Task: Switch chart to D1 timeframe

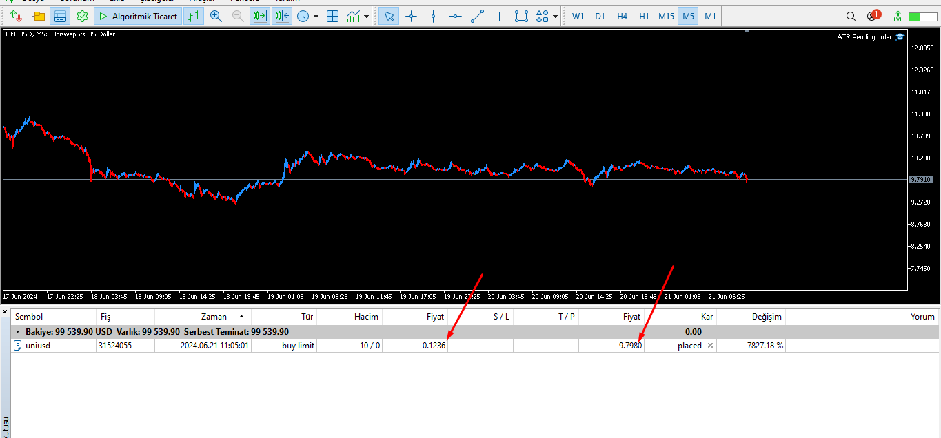Action: [x=600, y=16]
